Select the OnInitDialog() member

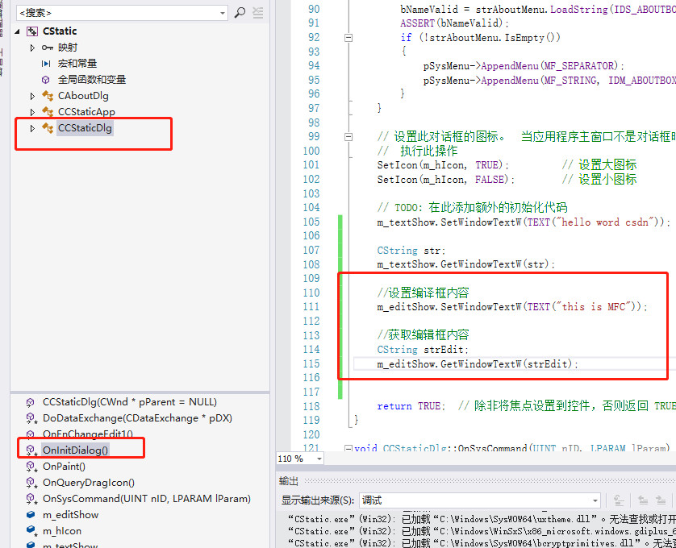pyautogui.click(x=76, y=450)
